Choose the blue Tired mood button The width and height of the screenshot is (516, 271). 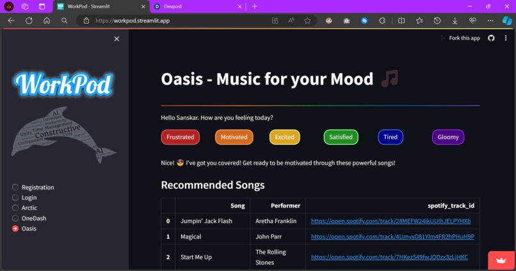click(x=391, y=137)
